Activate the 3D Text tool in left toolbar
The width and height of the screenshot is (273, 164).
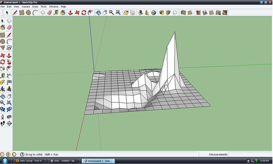click(9, 89)
